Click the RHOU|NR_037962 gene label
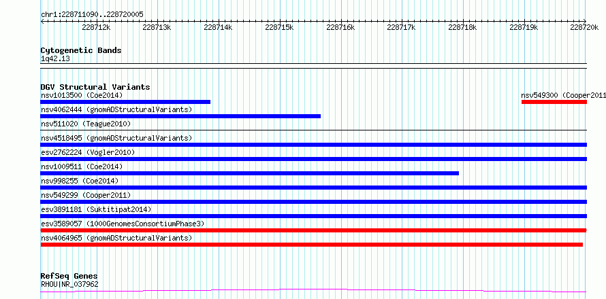The image size is (606, 299). (69, 285)
